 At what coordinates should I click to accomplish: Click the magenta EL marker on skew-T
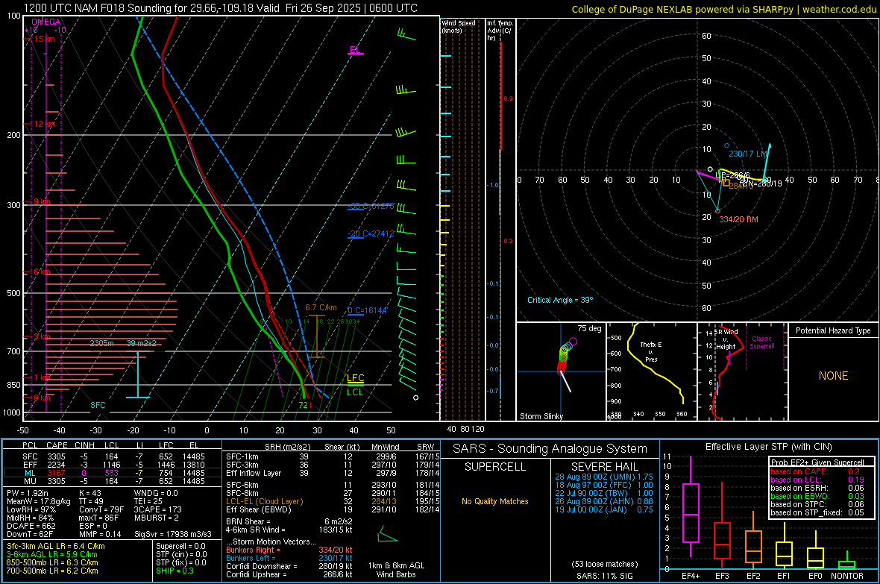pos(355,51)
